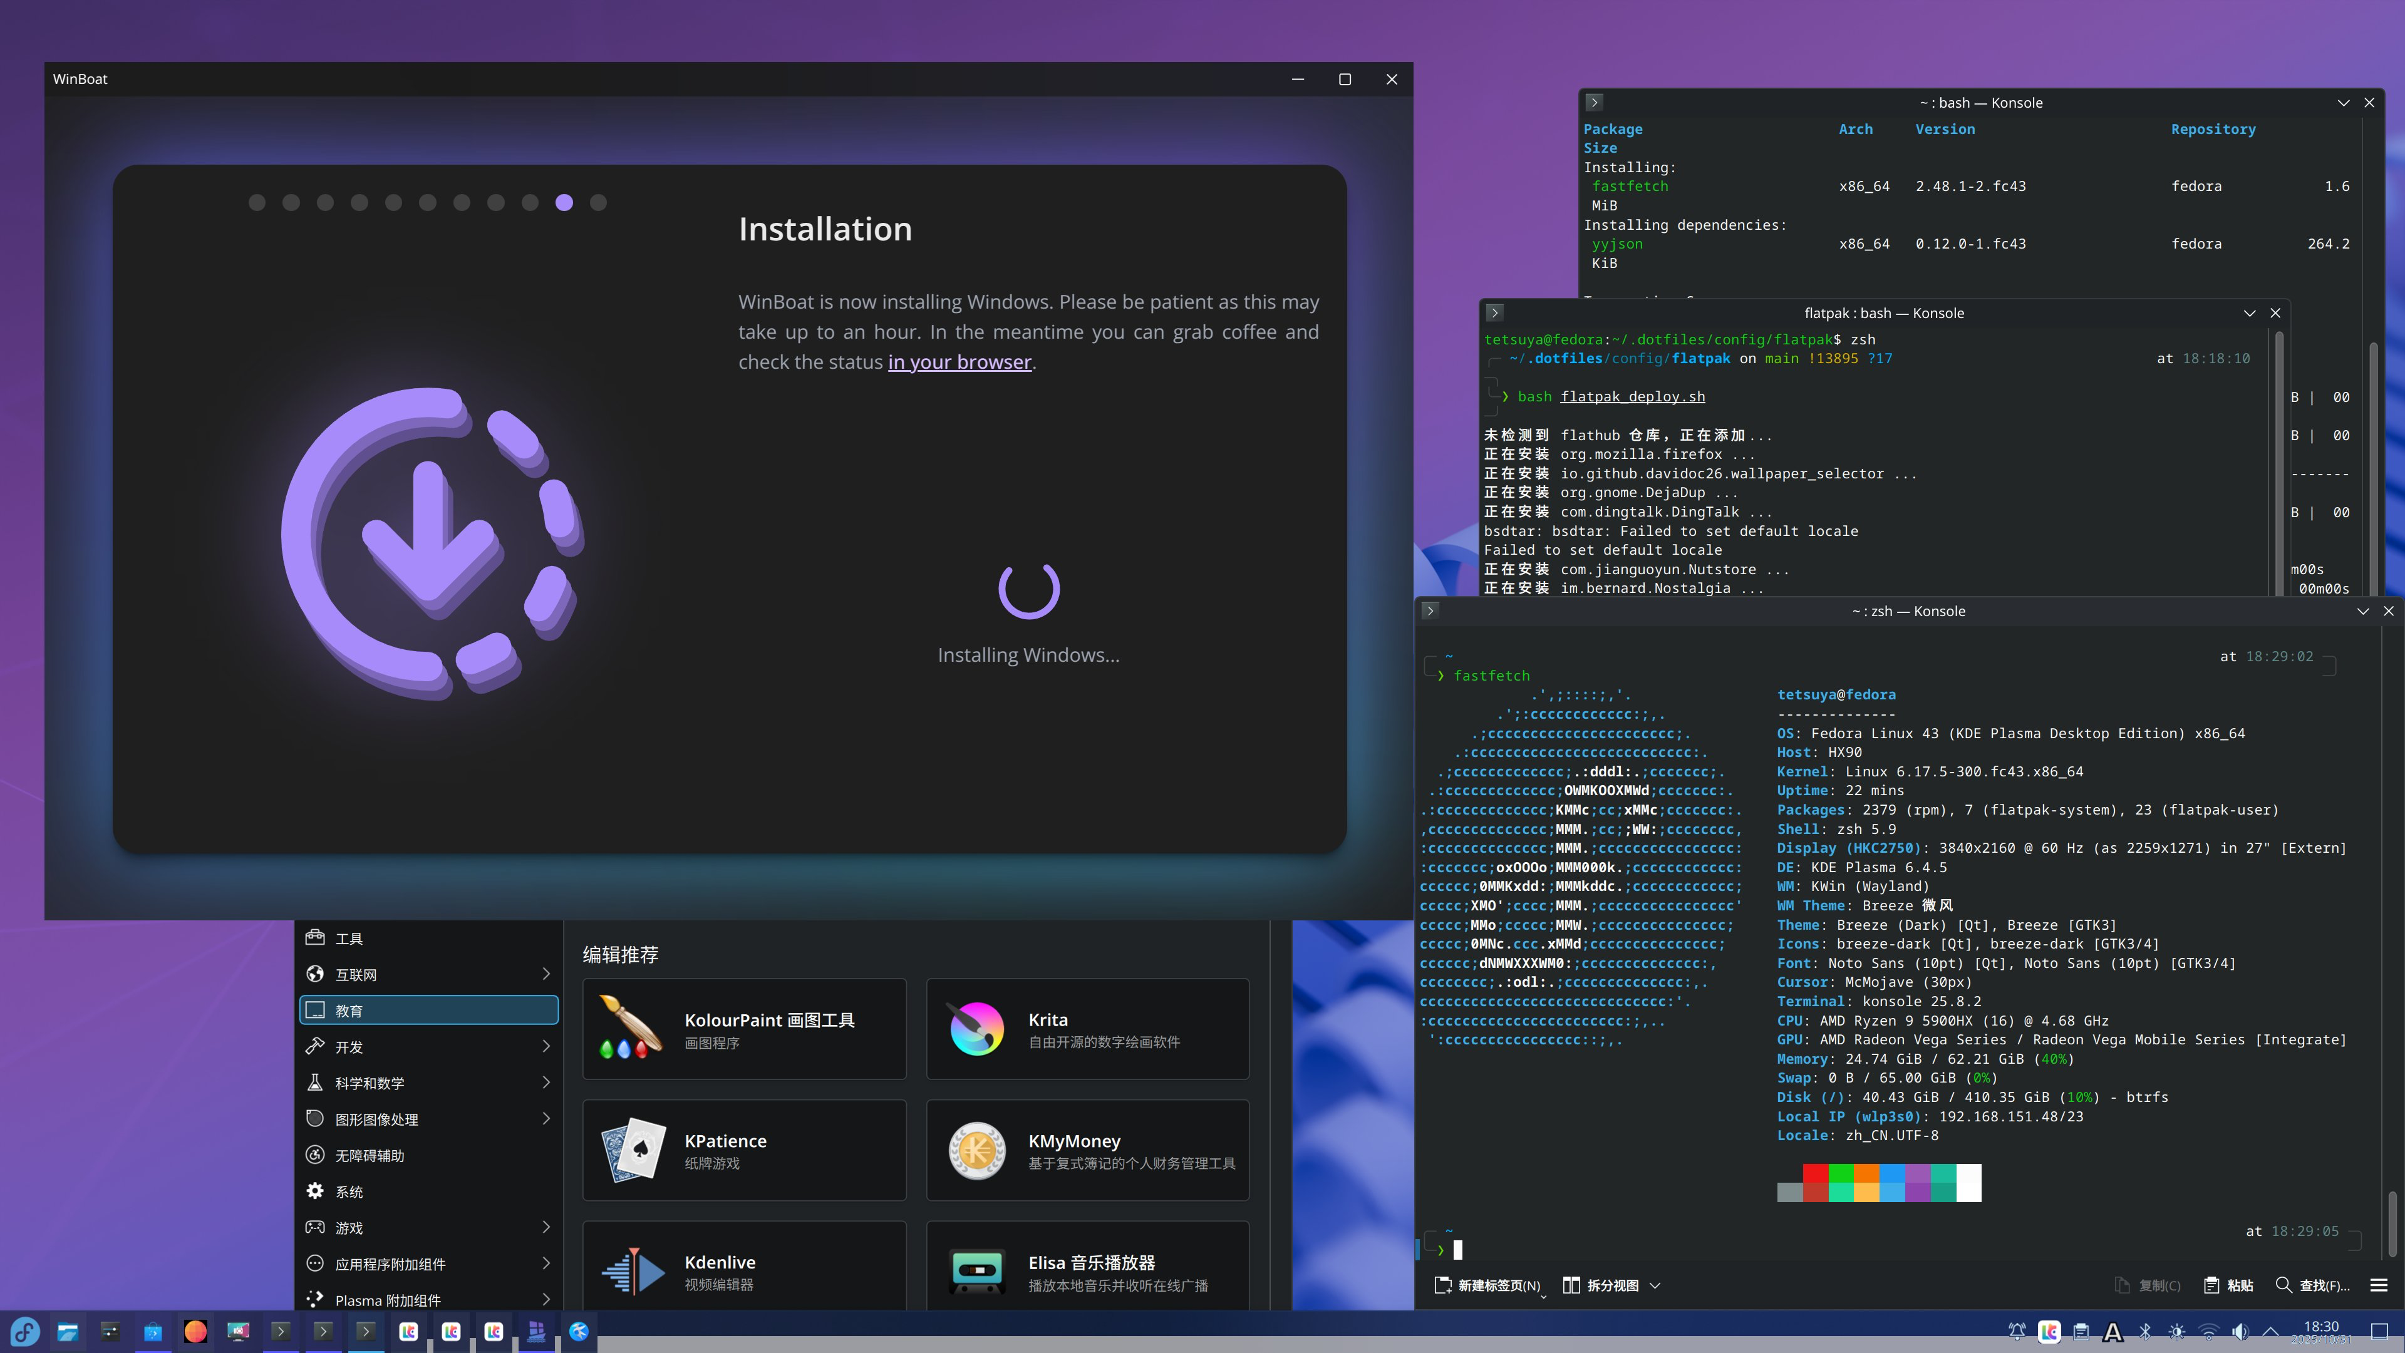Open the notifications bell in system tray
Image resolution: width=2405 pixels, height=1353 pixels.
[2017, 1332]
